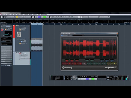Toggle the Inspector record enable button
The width and height of the screenshot is (131, 98).
tap(2, 30)
